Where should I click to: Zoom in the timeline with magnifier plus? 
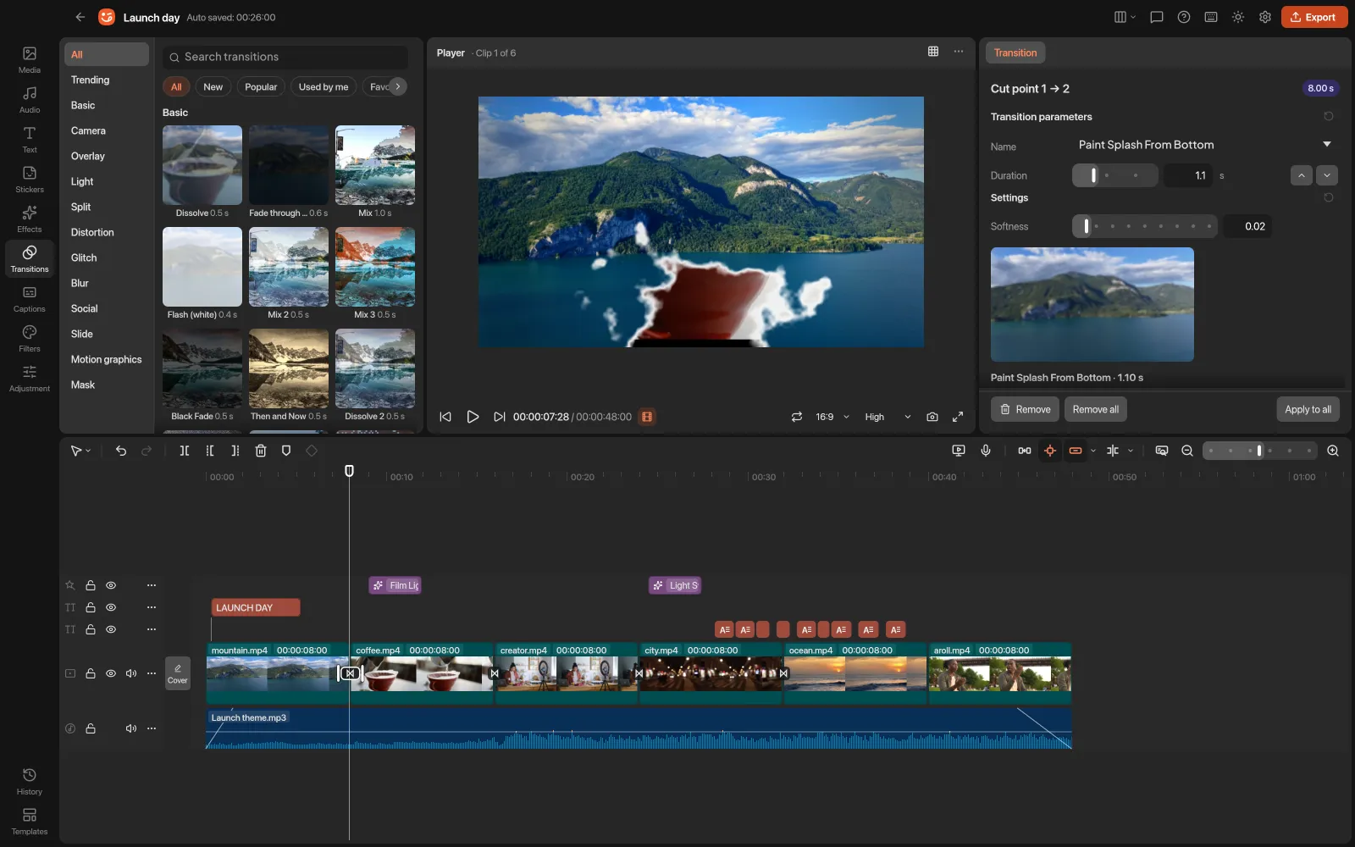coord(1333,451)
